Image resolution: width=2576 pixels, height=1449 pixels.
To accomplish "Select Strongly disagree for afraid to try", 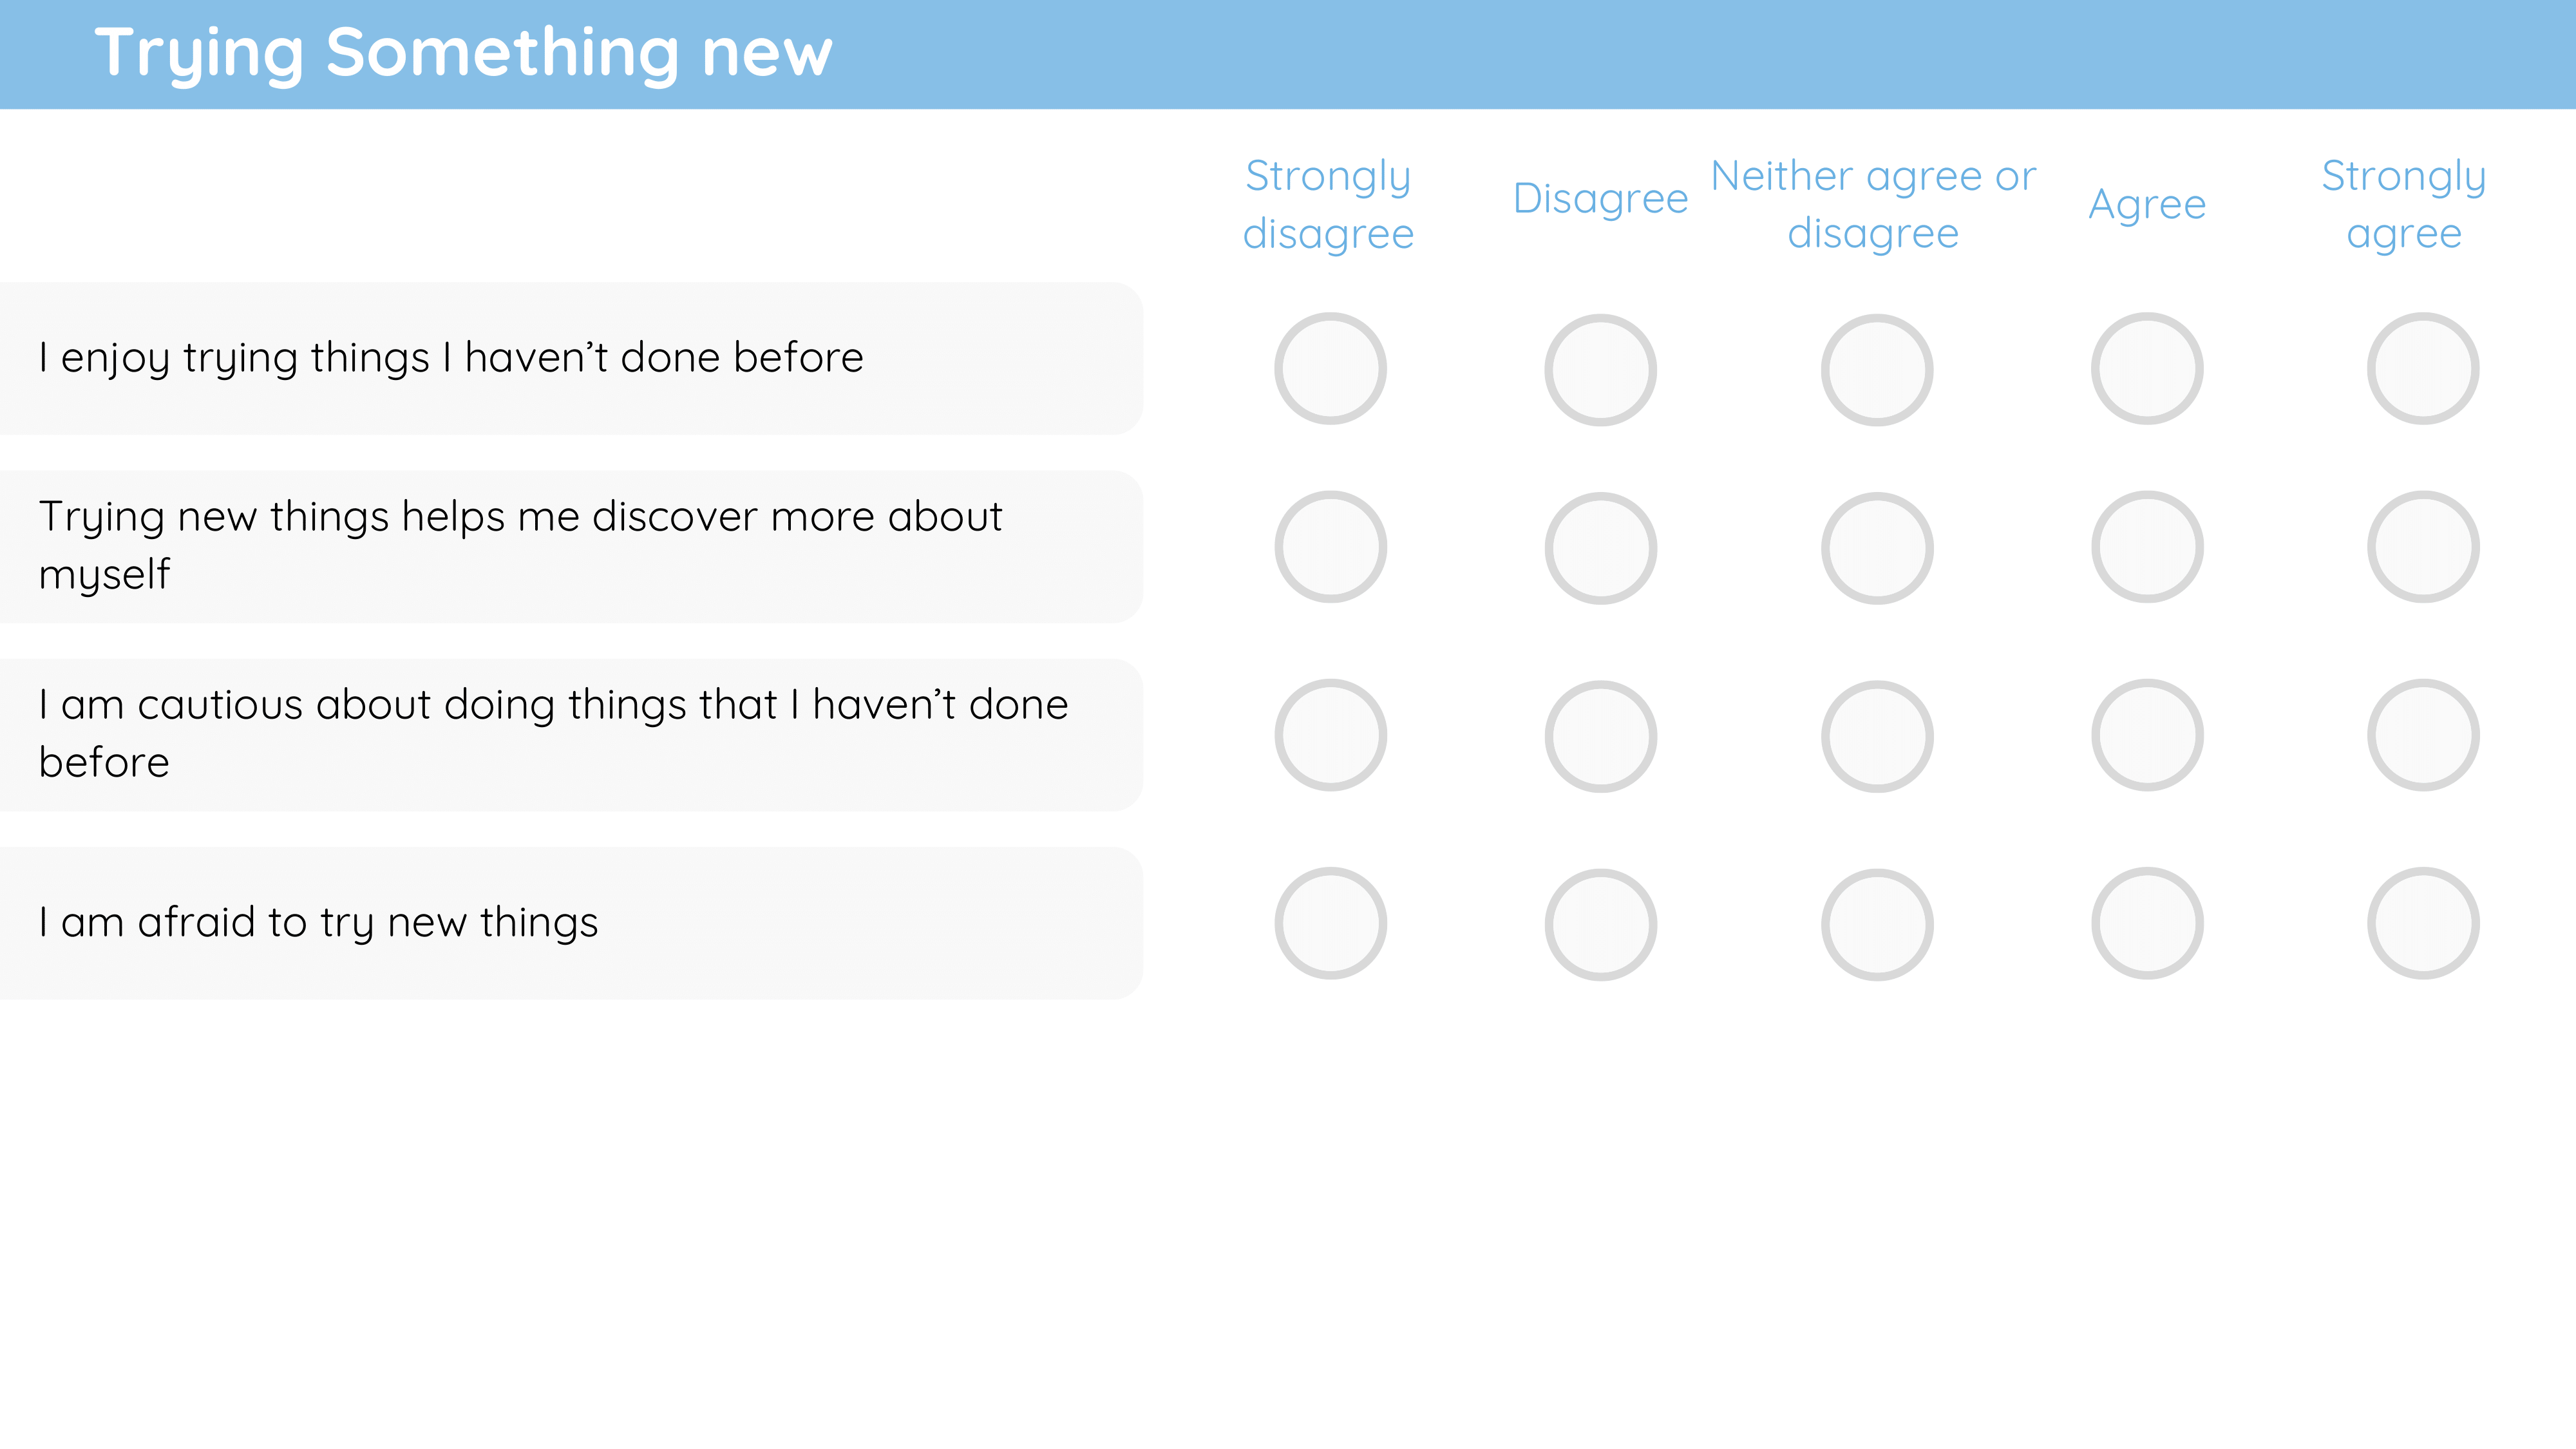I will coord(1330,923).
